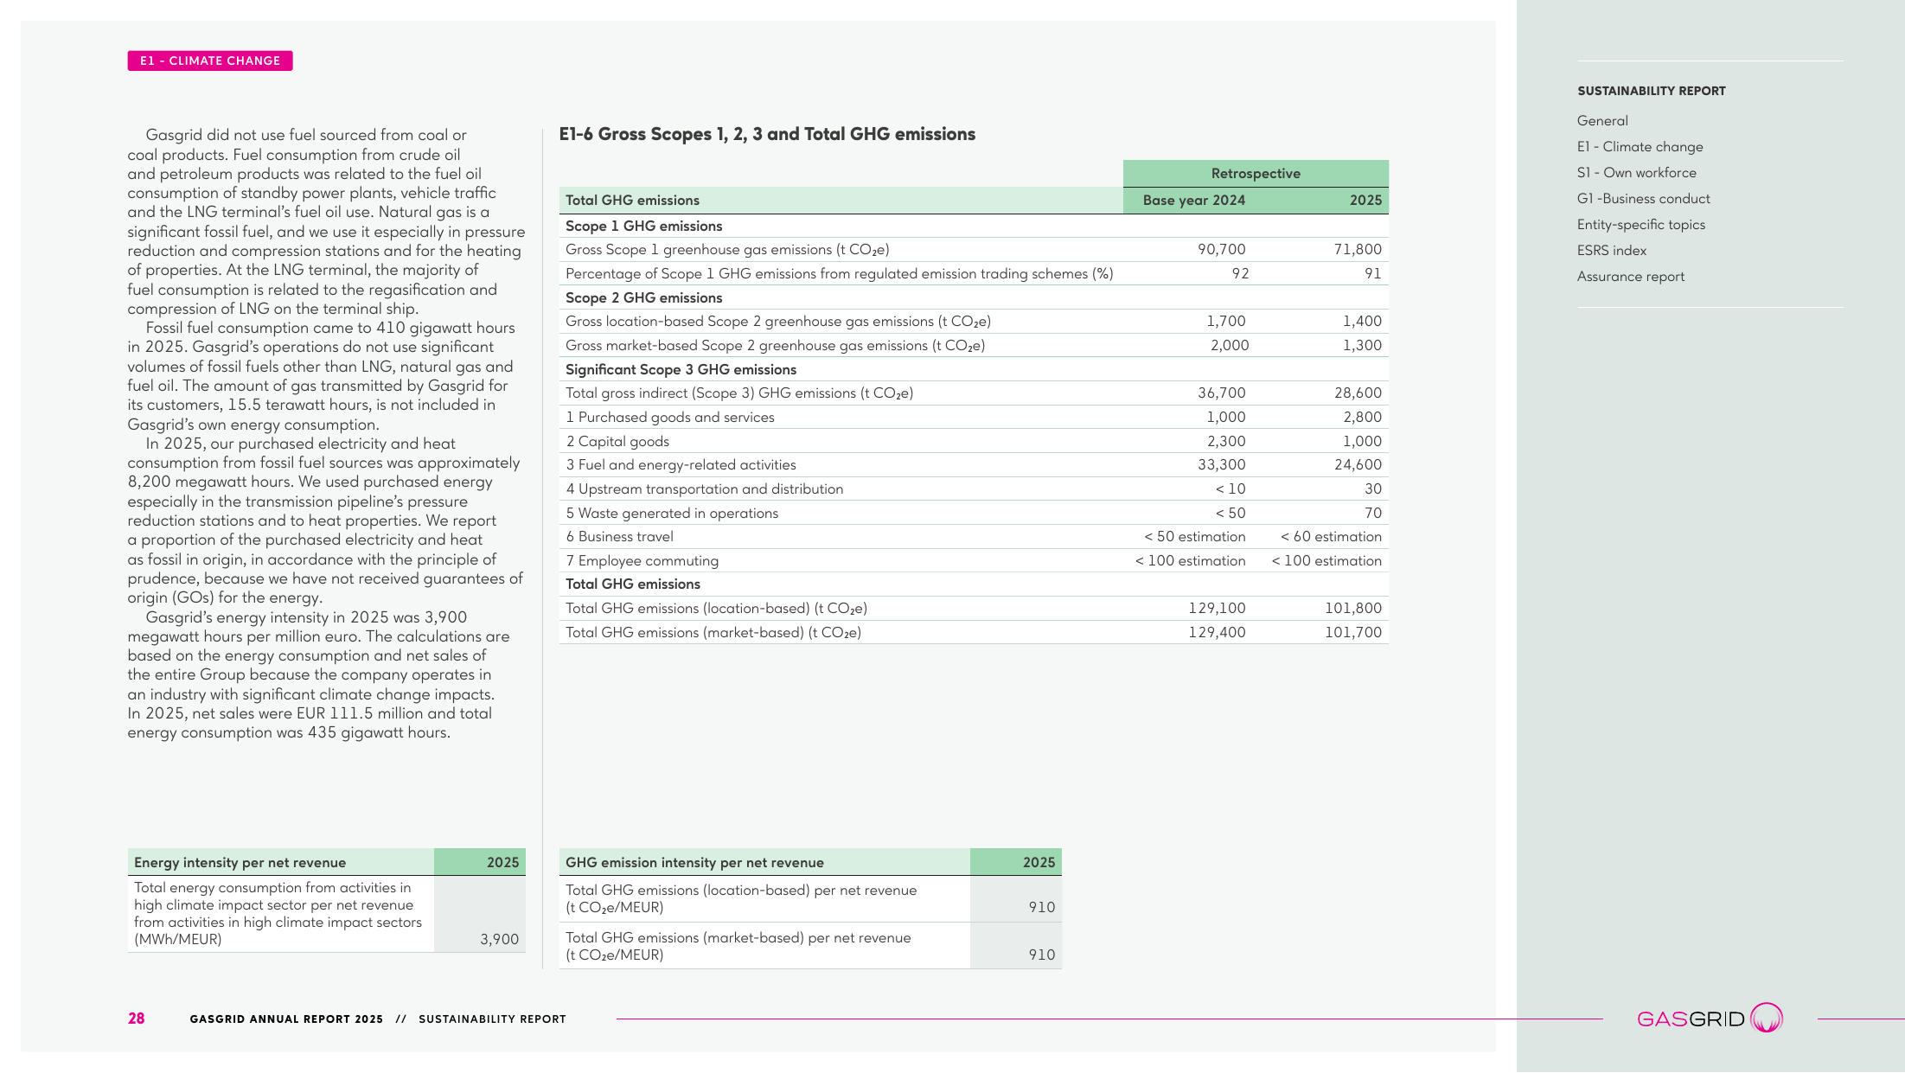
Task: Select location-based intensity value 910
Action: tap(1042, 907)
